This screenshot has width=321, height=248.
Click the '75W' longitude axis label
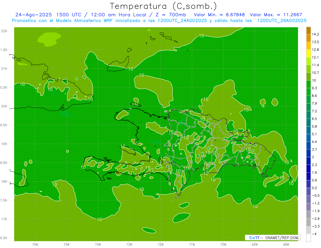[x=67, y=244]
